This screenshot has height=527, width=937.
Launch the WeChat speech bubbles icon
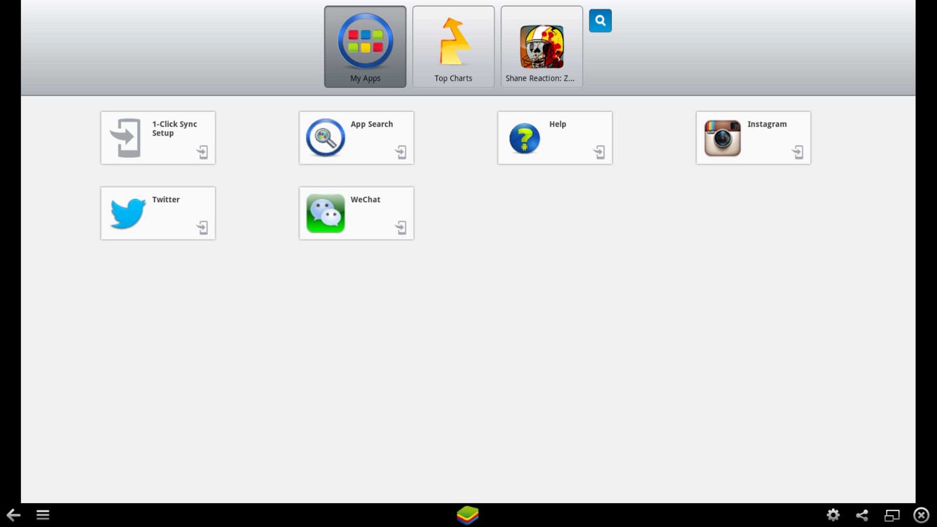[326, 214]
